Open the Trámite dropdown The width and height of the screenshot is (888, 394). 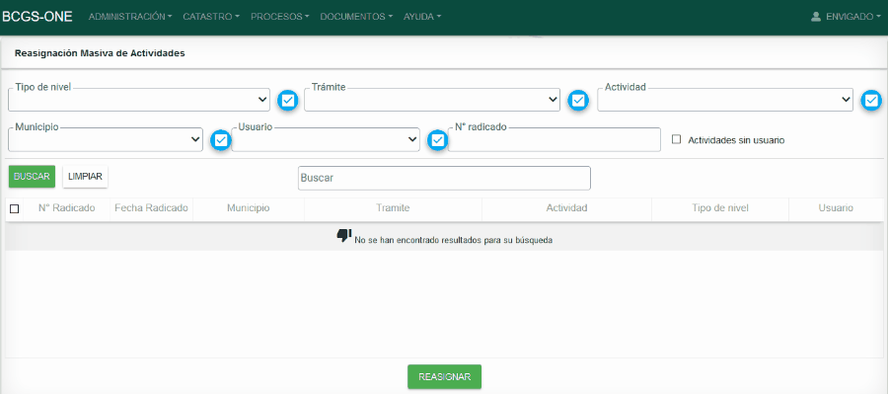coord(432,100)
